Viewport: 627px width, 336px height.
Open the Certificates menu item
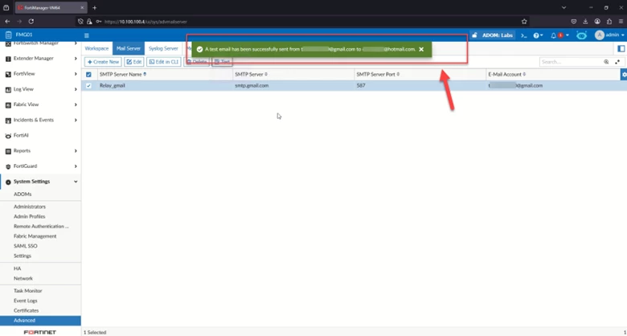click(x=26, y=310)
